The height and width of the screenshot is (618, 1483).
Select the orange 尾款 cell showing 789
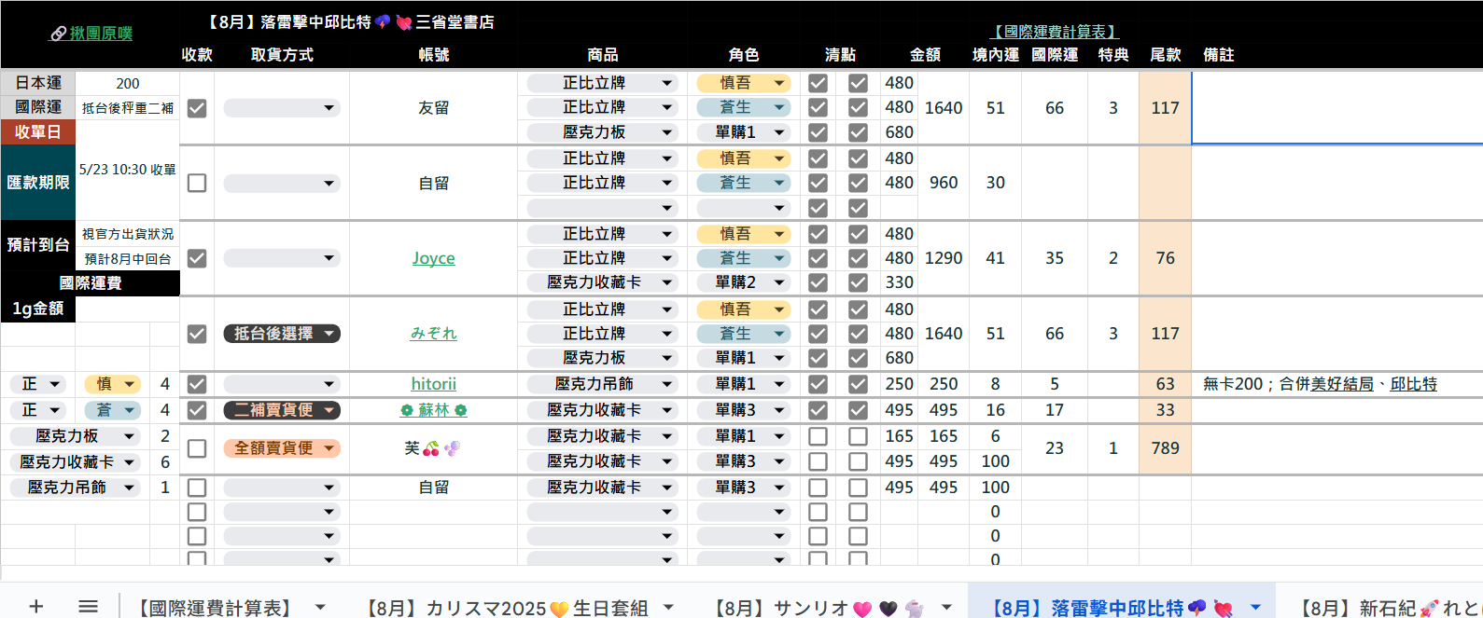pos(1165,448)
